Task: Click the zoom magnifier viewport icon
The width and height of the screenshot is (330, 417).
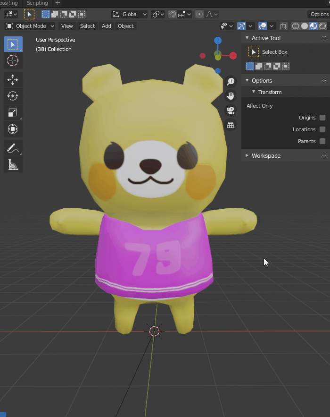Action: point(231,81)
